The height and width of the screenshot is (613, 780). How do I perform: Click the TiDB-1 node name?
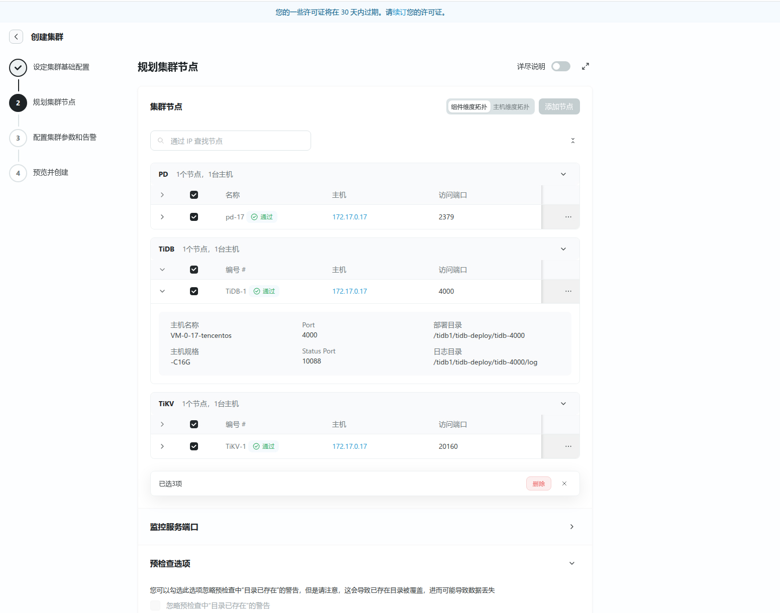click(x=236, y=291)
